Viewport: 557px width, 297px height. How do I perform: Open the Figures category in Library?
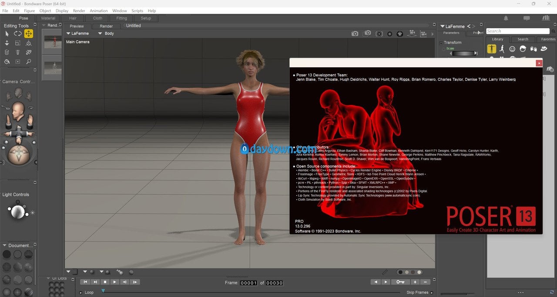tap(491, 49)
